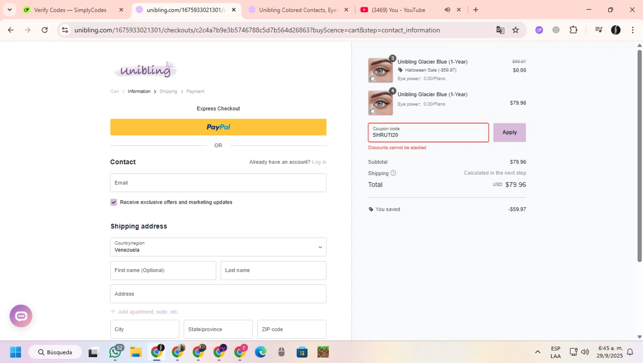This screenshot has height=363, width=643.
Task: Switch to the YouTube tab
Action: (399, 10)
